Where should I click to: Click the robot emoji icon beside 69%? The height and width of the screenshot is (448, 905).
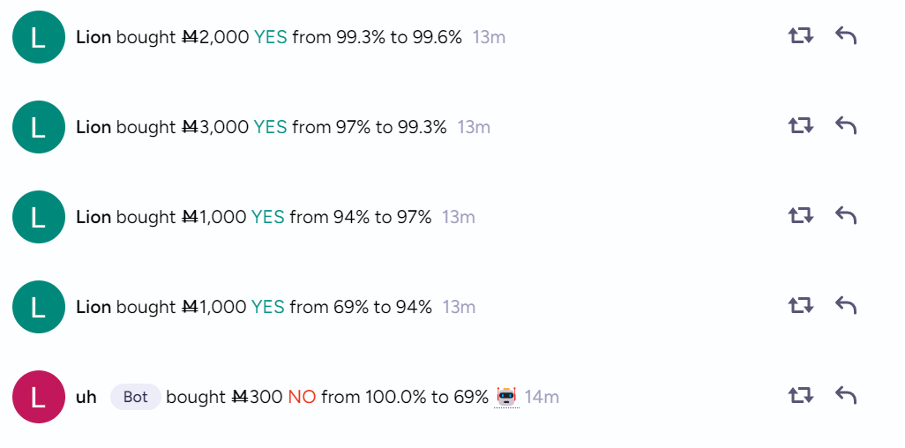pyautogui.click(x=506, y=397)
